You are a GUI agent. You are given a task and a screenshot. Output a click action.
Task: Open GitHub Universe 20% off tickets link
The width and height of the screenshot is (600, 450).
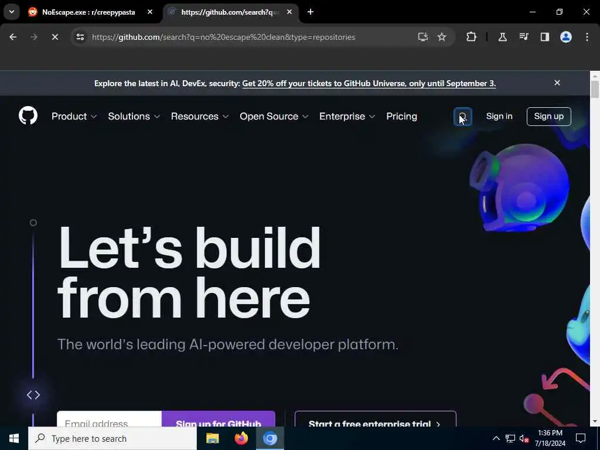coord(369,83)
